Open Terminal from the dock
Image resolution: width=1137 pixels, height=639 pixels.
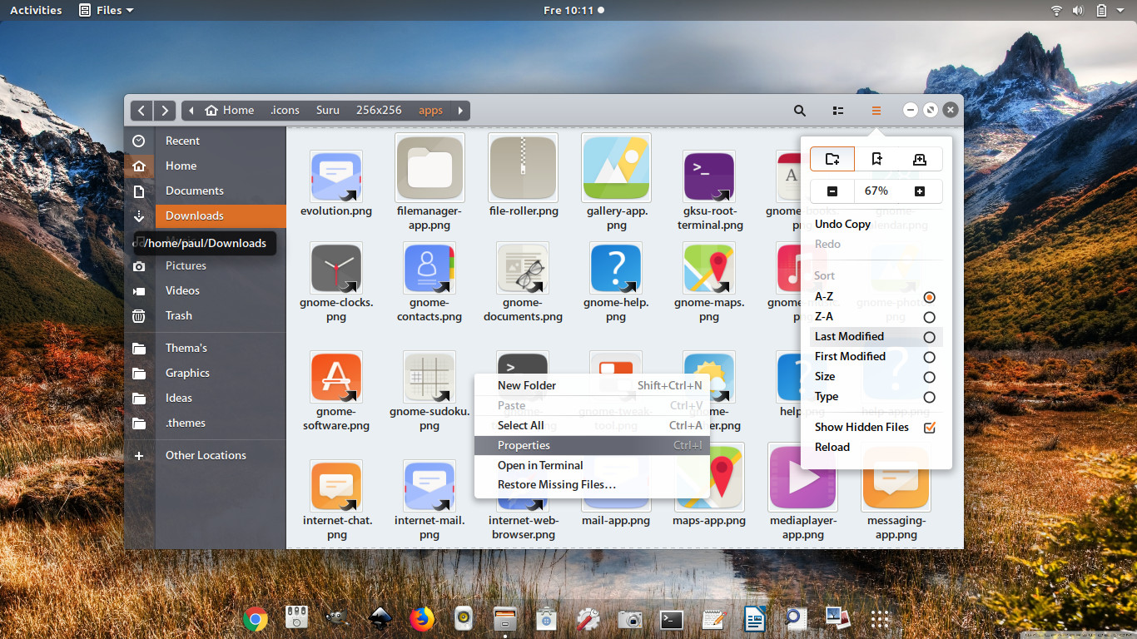click(672, 619)
